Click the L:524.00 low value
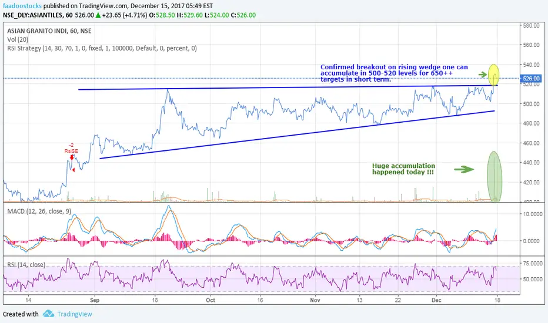The image size is (548, 323). click(x=217, y=15)
